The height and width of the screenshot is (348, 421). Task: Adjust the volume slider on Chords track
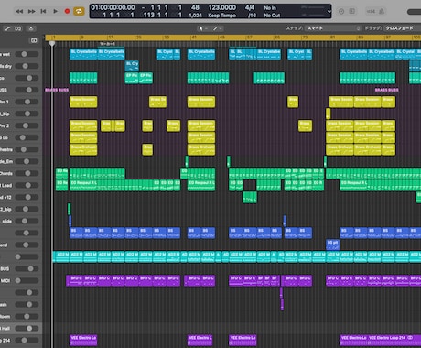point(27,173)
